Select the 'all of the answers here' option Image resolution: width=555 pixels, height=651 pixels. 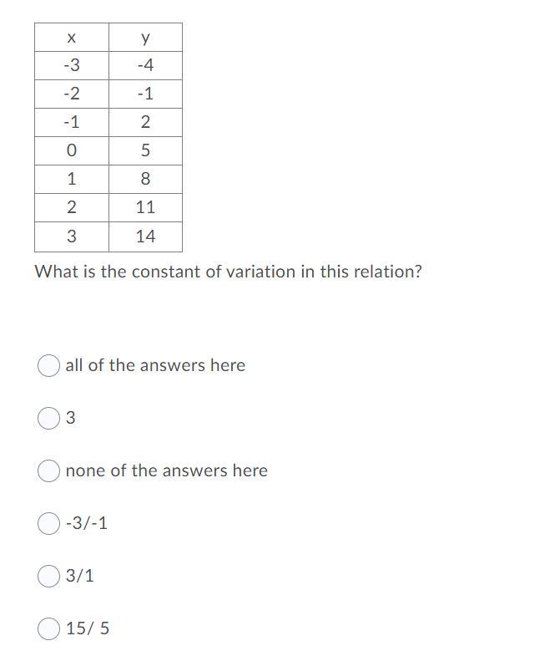(48, 366)
